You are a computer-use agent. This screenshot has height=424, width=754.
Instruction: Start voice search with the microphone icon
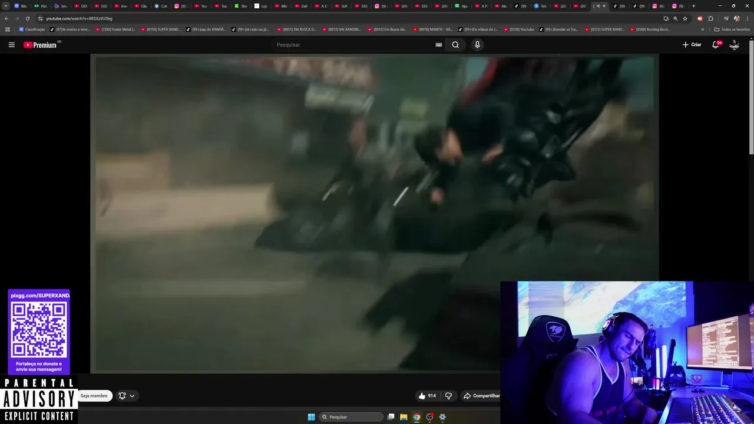(477, 45)
